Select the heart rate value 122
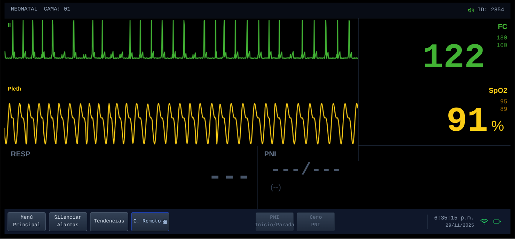 click(453, 57)
